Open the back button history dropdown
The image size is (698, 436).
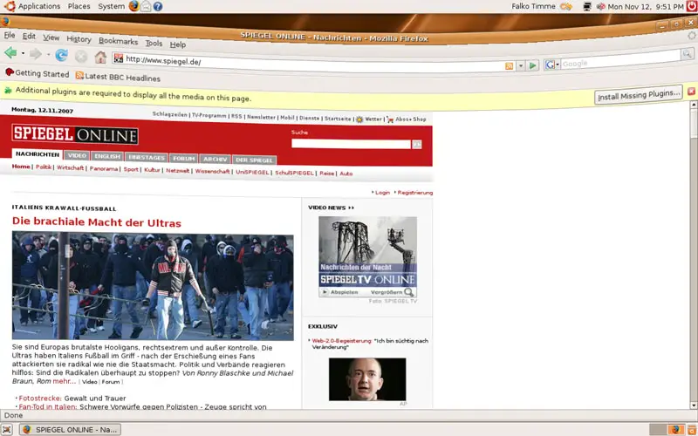tap(23, 53)
